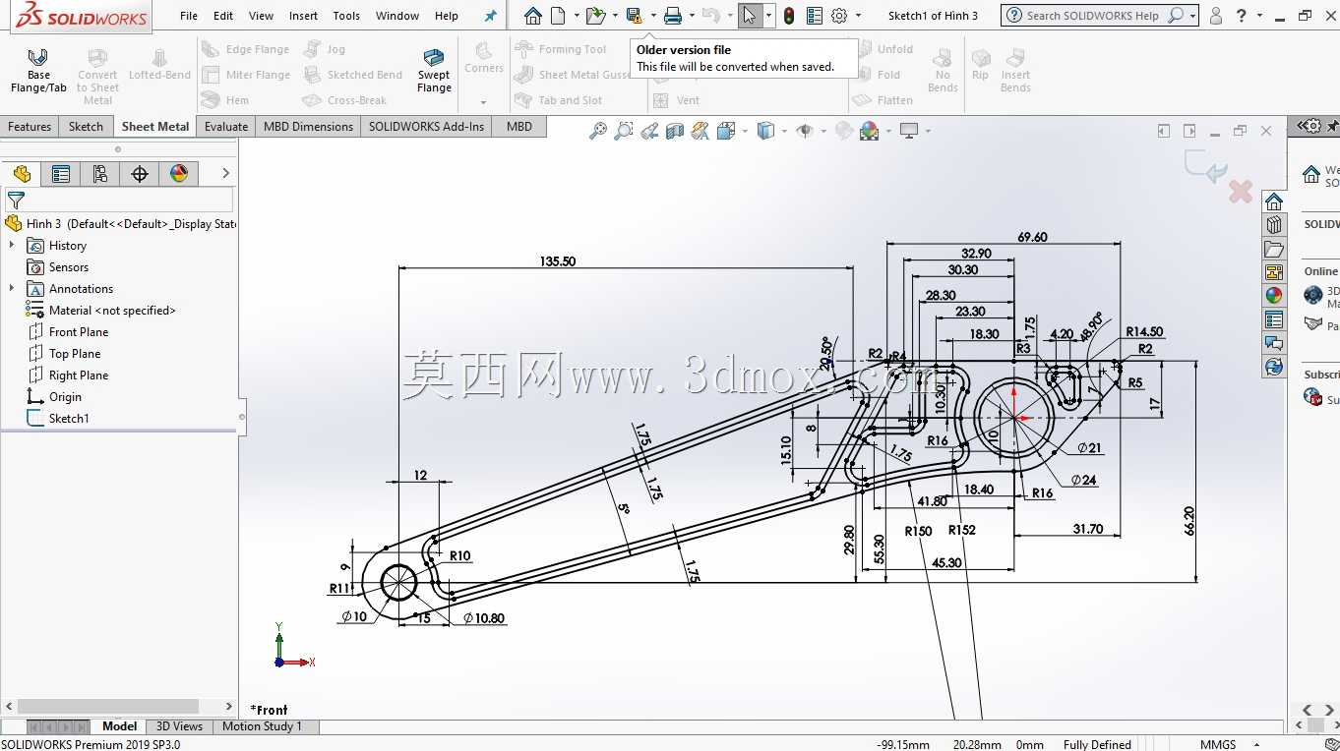Choose the Swept Flange tool
The image size is (1340, 751).
tap(434, 70)
